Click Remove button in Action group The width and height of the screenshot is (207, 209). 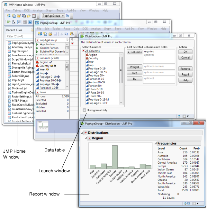tap(185, 69)
